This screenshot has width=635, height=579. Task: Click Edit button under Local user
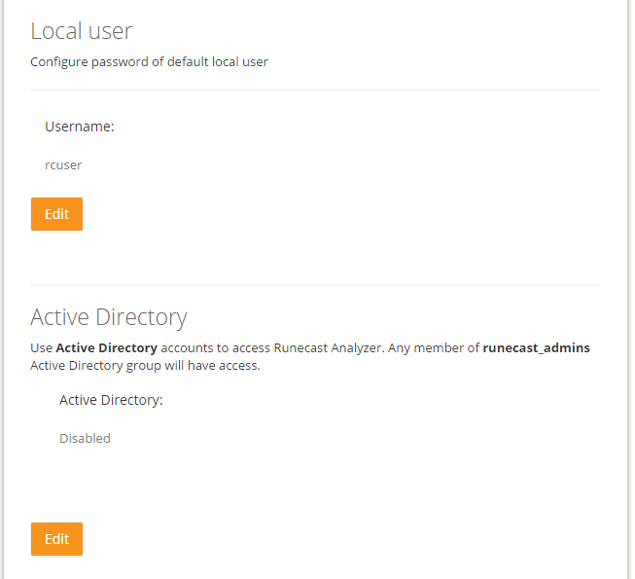[x=56, y=214]
